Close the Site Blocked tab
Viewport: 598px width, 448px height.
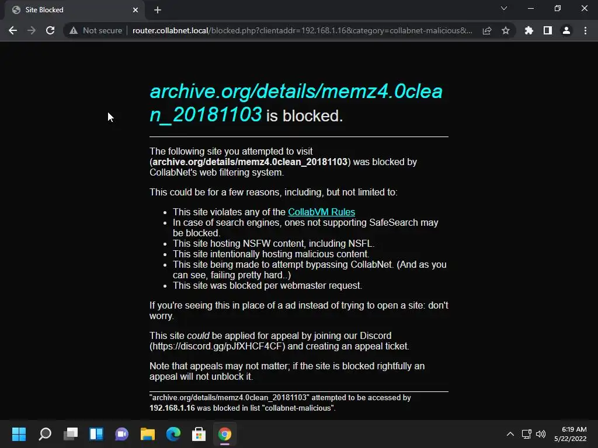coord(135,10)
